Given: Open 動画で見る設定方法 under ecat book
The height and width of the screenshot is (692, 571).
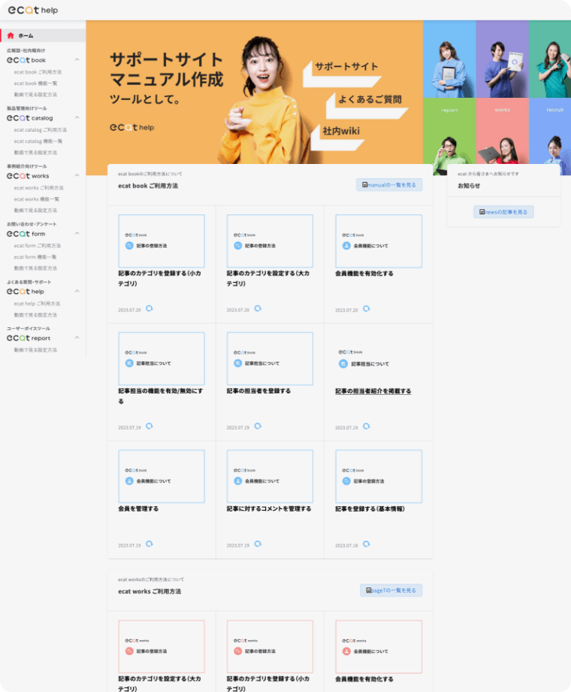Looking at the screenshot, I should [x=35, y=95].
